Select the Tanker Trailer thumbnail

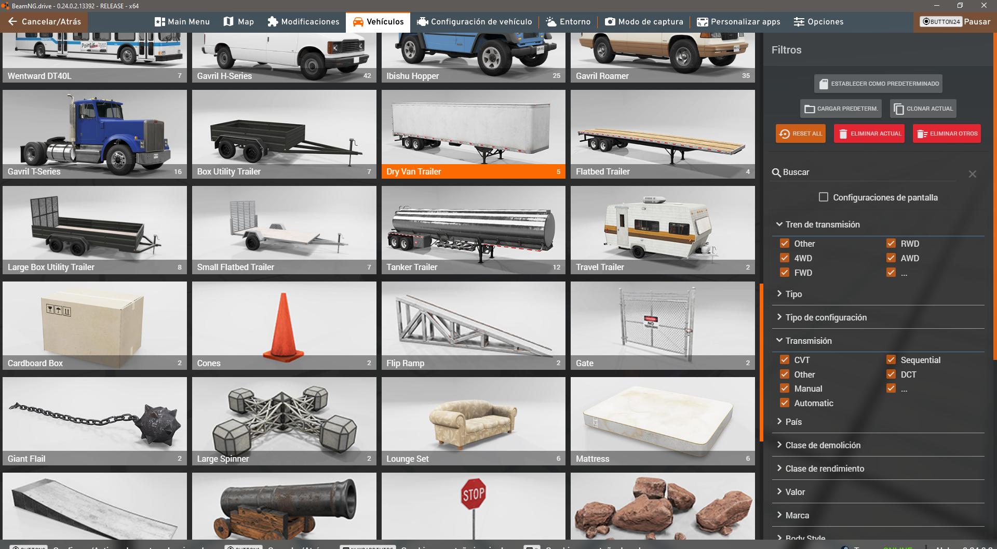click(x=474, y=230)
